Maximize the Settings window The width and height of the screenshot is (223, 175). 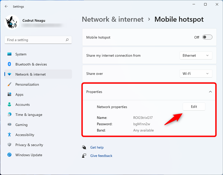coord(205,4)
